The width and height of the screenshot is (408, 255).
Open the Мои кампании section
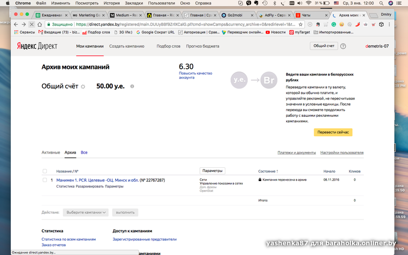click(x=90, y=46)
